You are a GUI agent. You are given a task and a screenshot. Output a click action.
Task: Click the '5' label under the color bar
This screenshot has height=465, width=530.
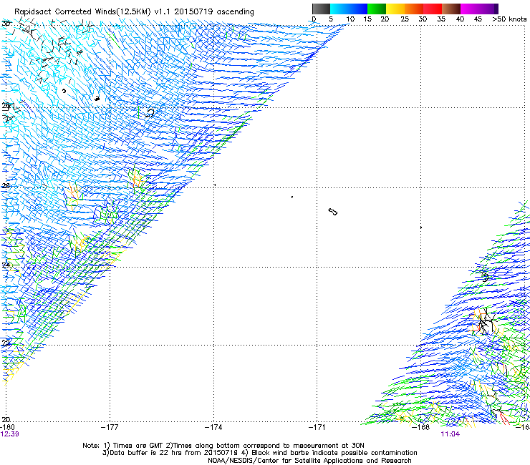pyautogui.click(x=331, y=19)
